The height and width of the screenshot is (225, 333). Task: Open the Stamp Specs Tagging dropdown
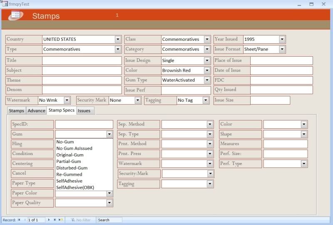[210, 184]
